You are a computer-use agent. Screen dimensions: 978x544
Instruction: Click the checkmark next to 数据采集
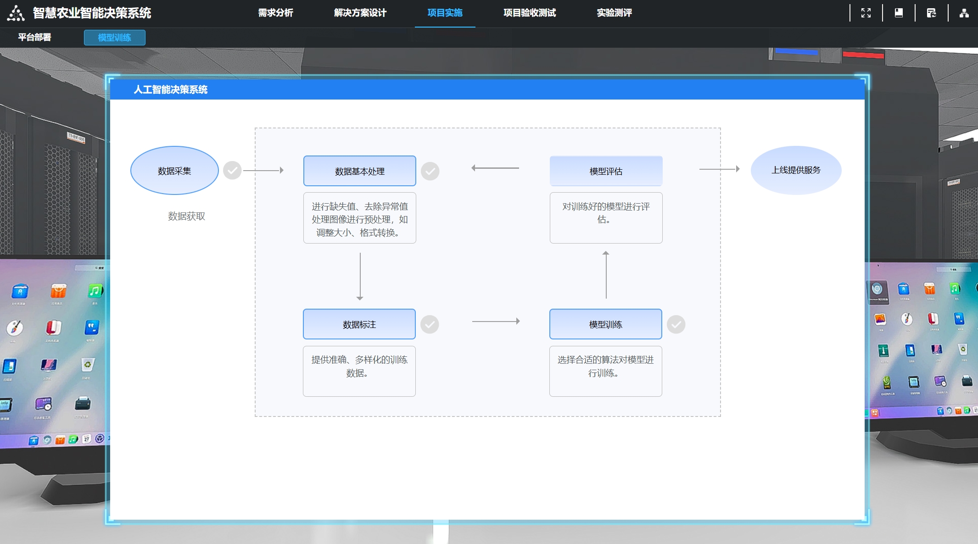pyautogui.click(x=232, y=171)
